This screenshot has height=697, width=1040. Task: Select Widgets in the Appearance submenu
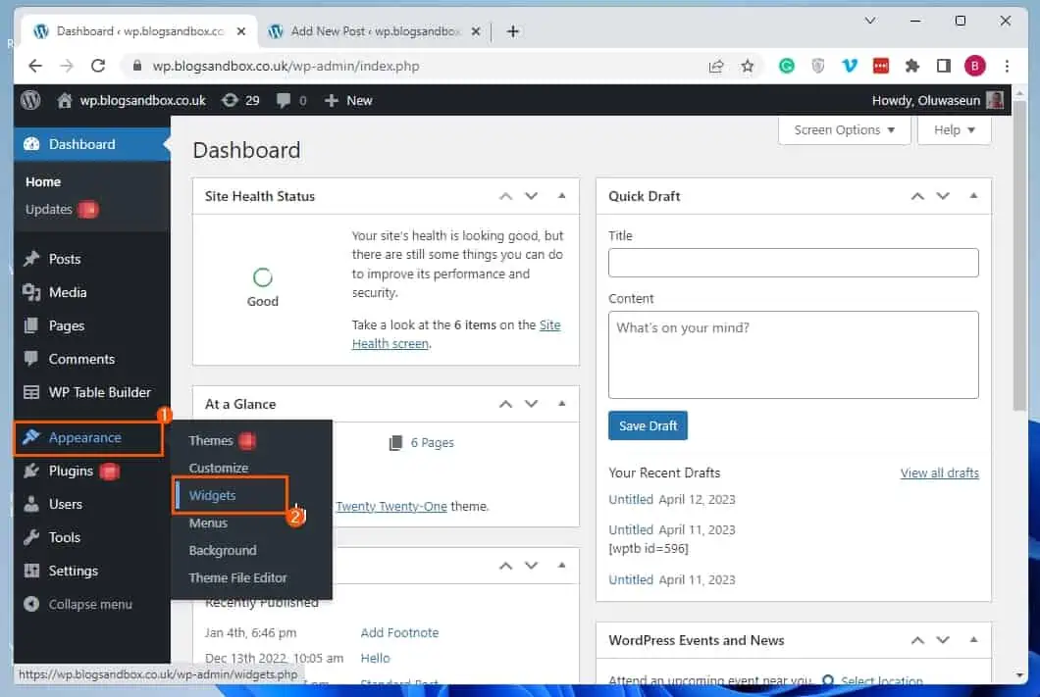[x=212, y=496]
